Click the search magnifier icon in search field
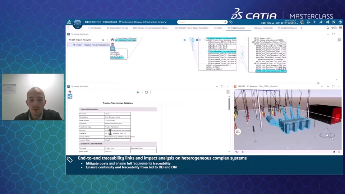 [225, 22]
